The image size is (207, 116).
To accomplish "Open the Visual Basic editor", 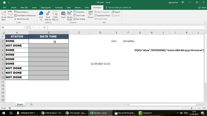I will (4, 16).
